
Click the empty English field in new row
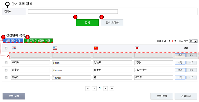click(71, 55)
